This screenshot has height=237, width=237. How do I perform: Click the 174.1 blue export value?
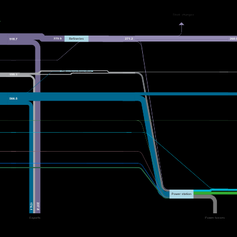point(31,206)
